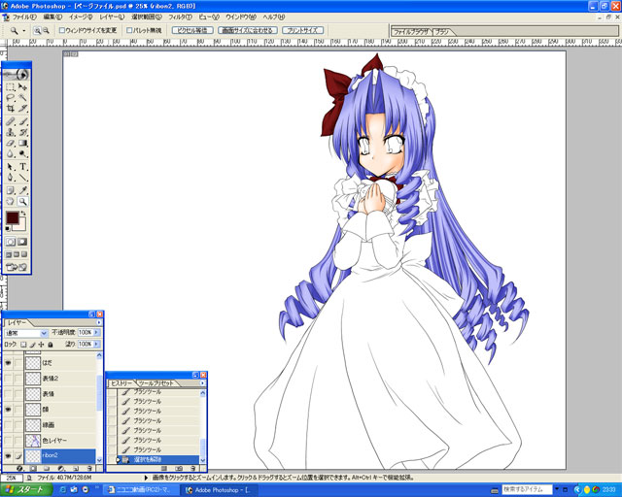The width and height of the screenshot is (622, 497).
Task: Select the Dodge tool
Action: pos(23,153)
